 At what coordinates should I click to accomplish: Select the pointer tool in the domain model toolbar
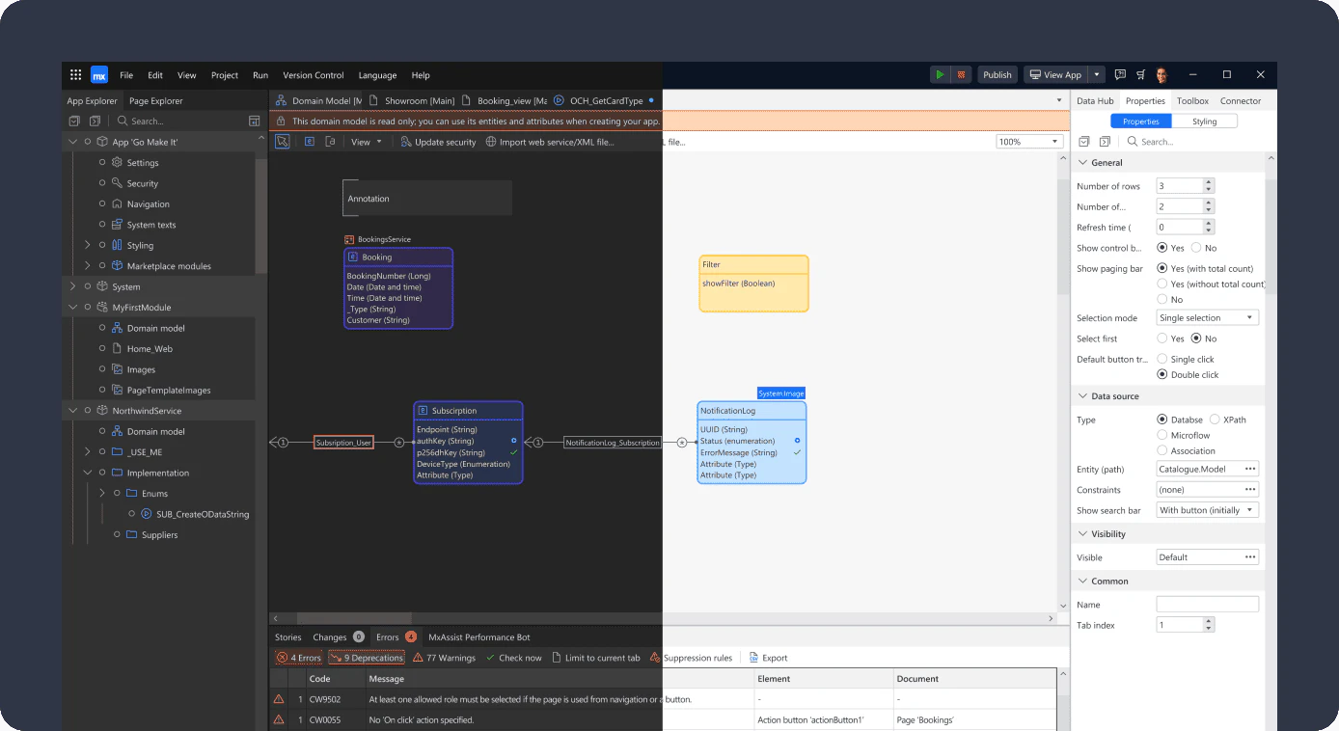(x=283, y=141)
